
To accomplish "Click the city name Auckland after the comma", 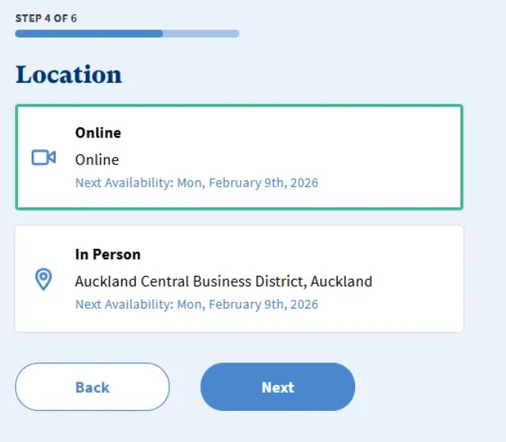I will point(341,281).
